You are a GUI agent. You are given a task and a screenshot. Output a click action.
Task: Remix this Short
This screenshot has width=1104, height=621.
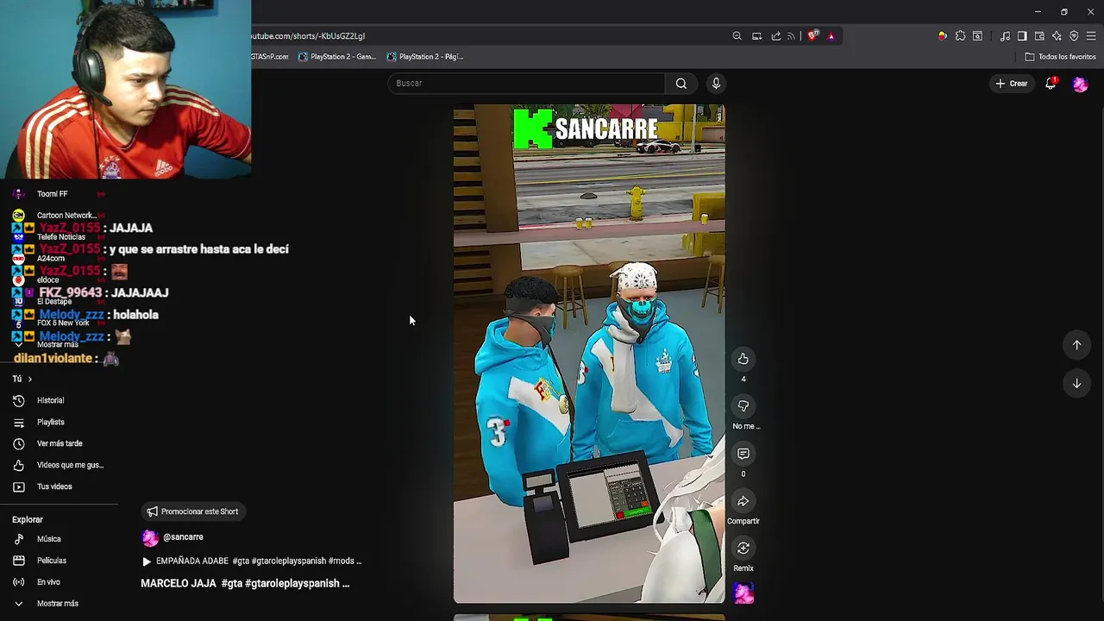tap(743, 549)
